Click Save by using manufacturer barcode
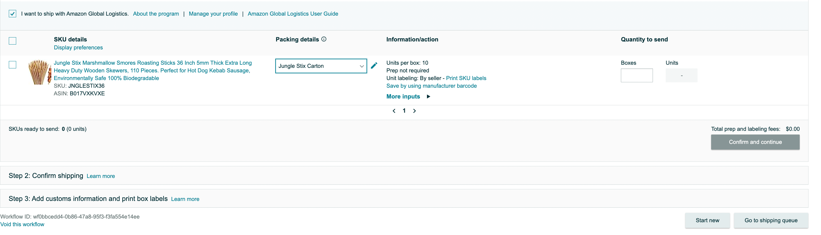This screenshot has width=821, height=235. [x=432, y=86]
